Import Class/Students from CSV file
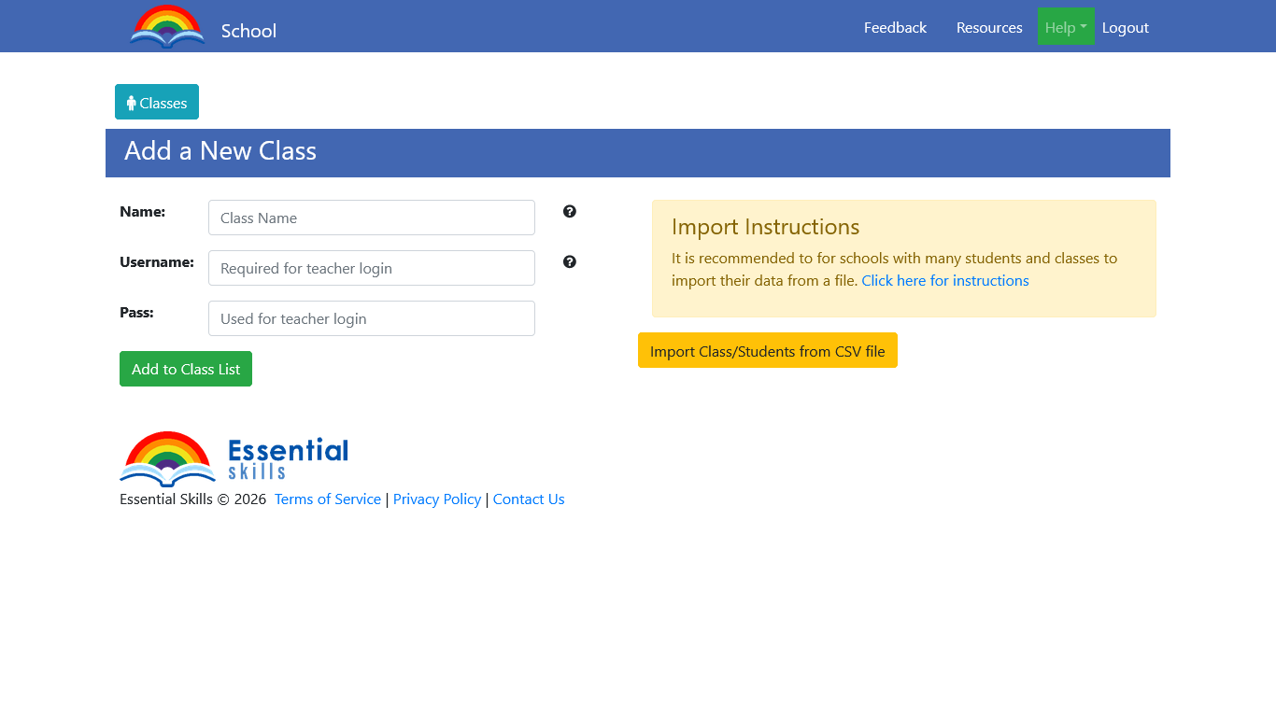 tap(768, 350)
